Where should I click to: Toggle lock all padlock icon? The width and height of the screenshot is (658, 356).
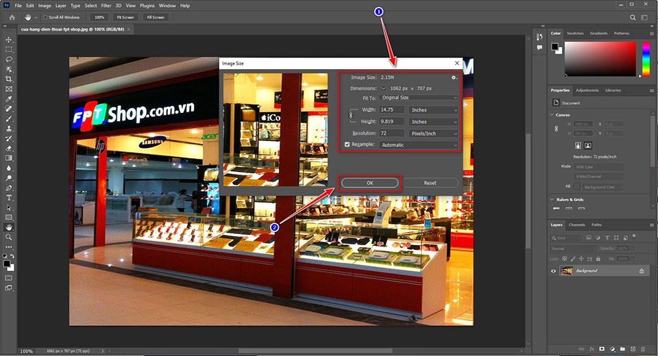click(598, 259)
